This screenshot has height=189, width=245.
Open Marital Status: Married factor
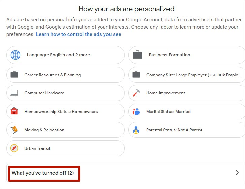coord(187,112)
